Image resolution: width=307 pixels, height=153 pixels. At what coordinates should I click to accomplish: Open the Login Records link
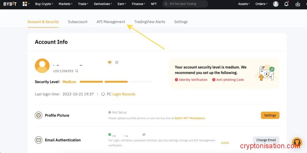coord(124,94)
